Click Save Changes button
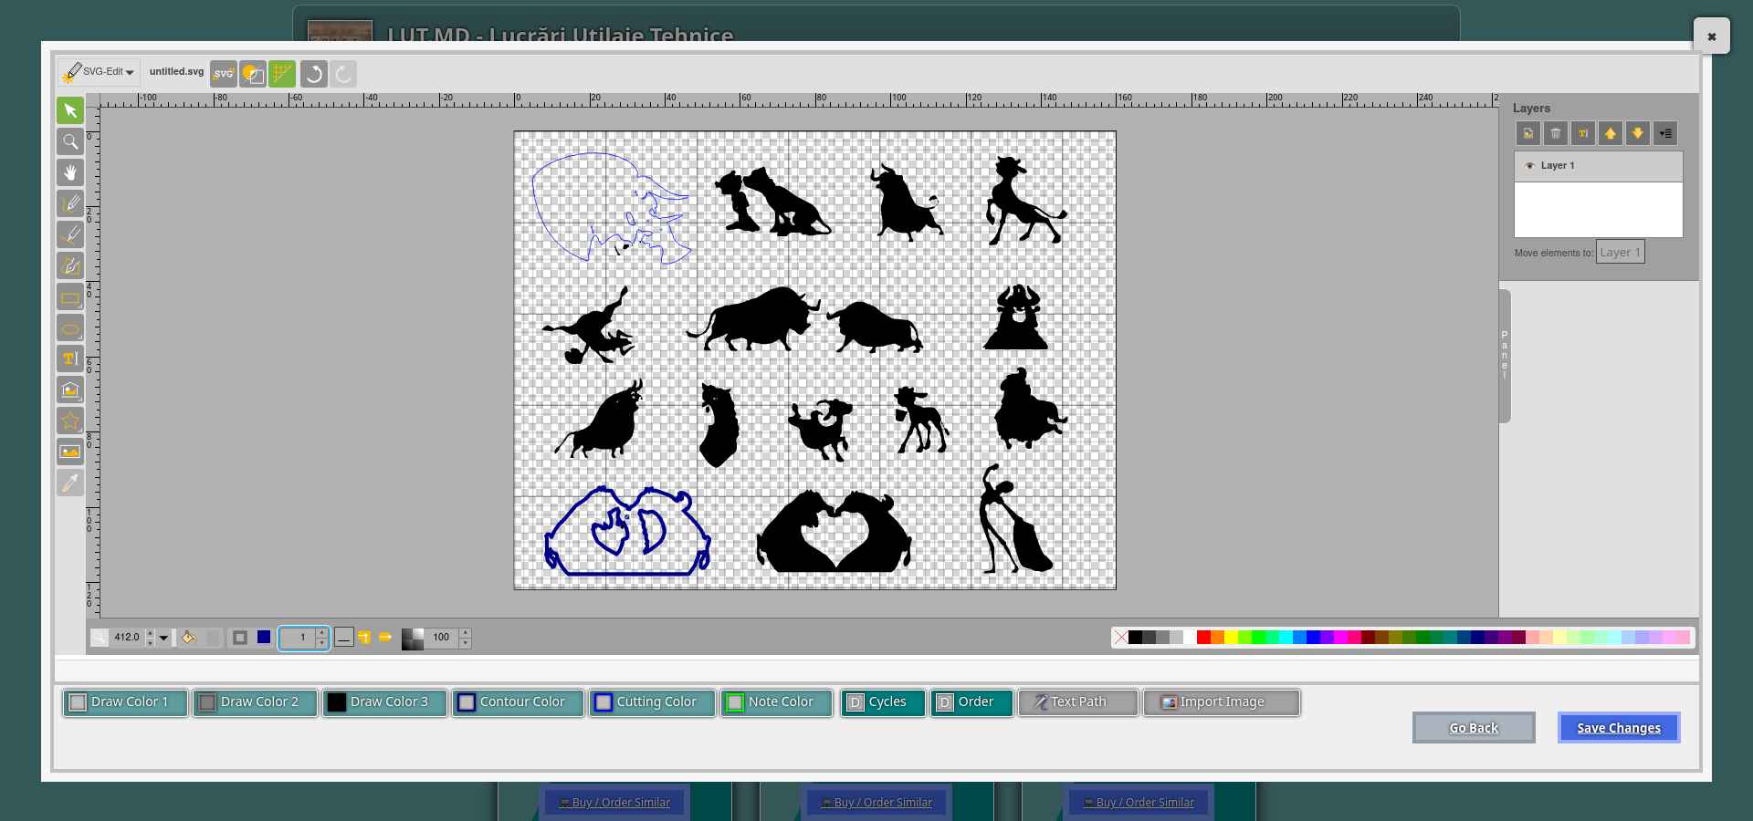 (x=1619, y=728)
